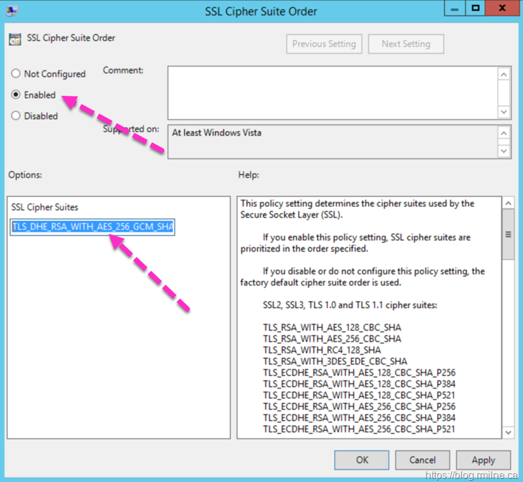Select the Not Configured radio button
The image size is (523, 482).
(x=16, y=74)
